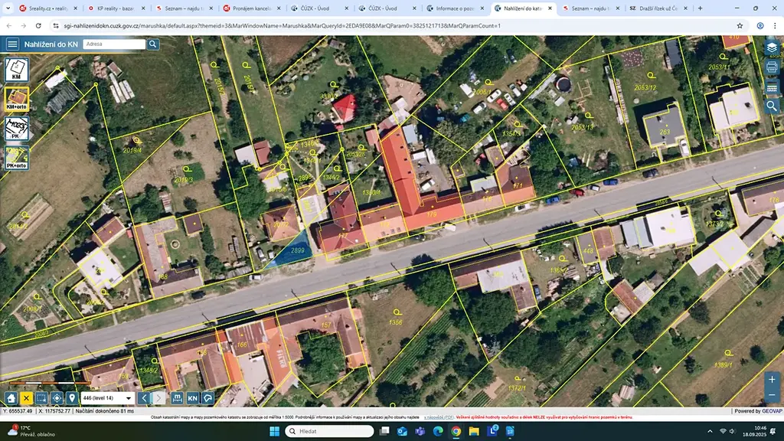Viewport: 784px width, 441px height.
Task: Open the scale level 446 dropdown
Action: pos(107,398)
